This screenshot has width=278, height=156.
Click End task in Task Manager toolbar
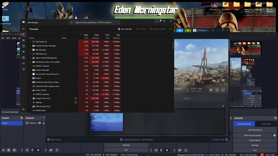[141, 29]
